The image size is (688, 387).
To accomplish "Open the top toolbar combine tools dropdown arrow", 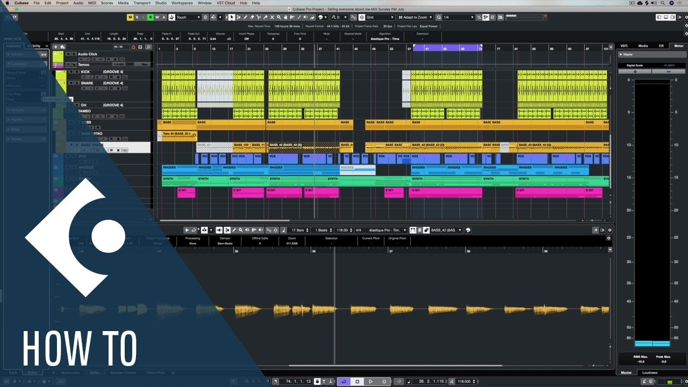I will pyautogui.click(x=220, y=17).
